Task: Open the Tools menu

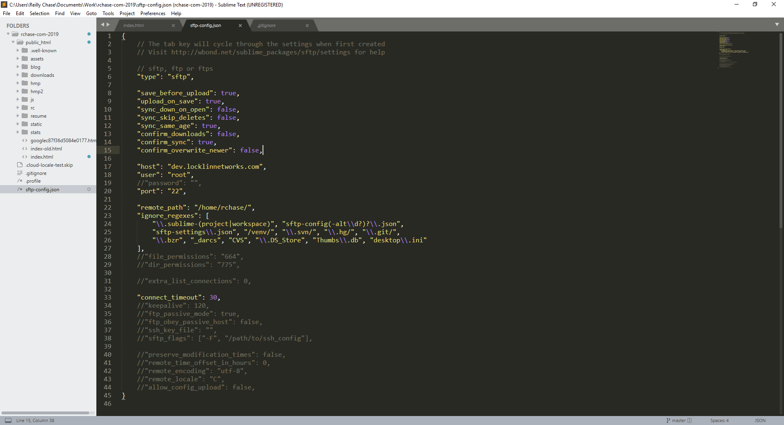Action: pos(108,13)
